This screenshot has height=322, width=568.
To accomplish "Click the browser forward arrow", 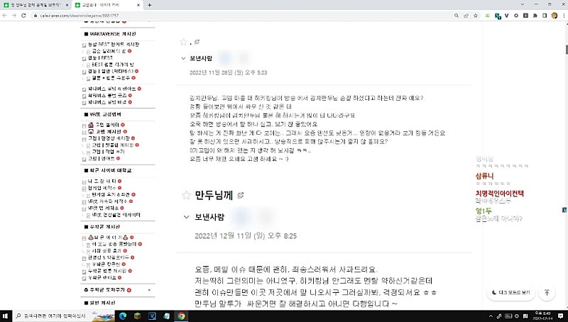I will click(14, 16).
